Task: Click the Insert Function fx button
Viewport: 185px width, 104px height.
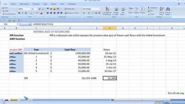Action: point(30,24)
